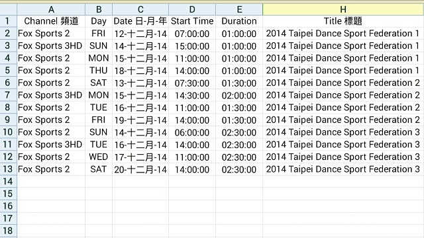Click the date cell '20-十二月-14'

point(140,169)
